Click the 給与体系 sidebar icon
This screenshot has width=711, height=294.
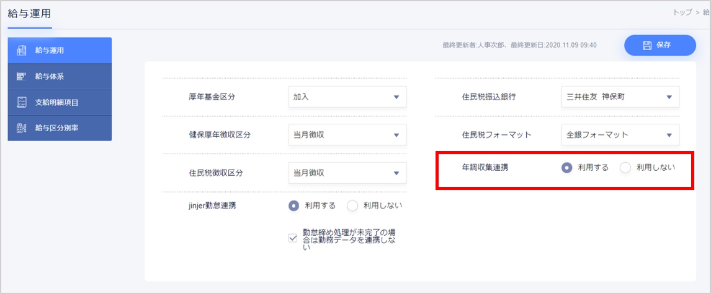[x=21, y=77]
